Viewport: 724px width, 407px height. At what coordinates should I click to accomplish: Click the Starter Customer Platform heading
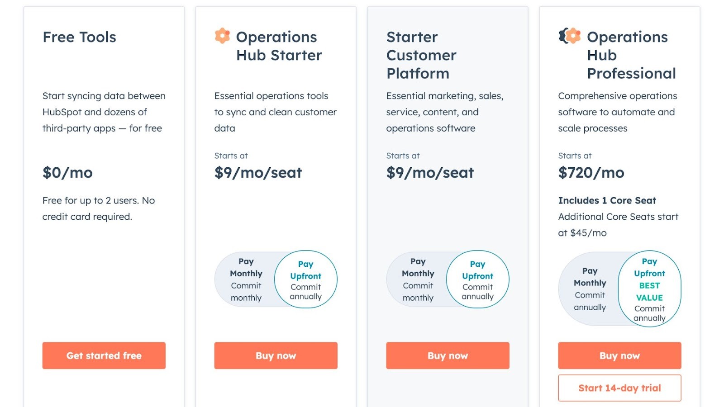[x=421, y=55]
